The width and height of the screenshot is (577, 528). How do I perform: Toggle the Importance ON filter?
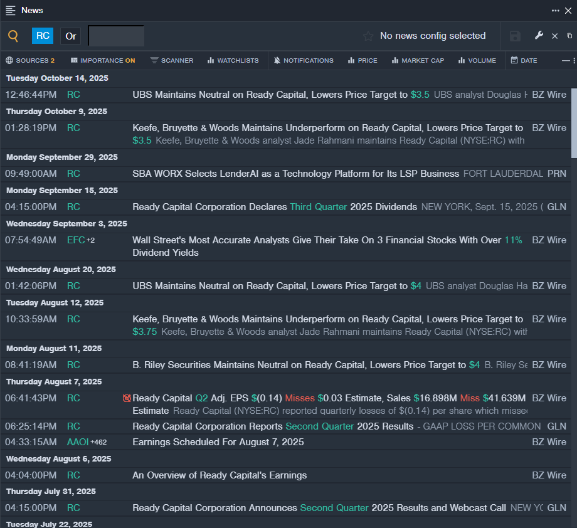click(103, 61)
